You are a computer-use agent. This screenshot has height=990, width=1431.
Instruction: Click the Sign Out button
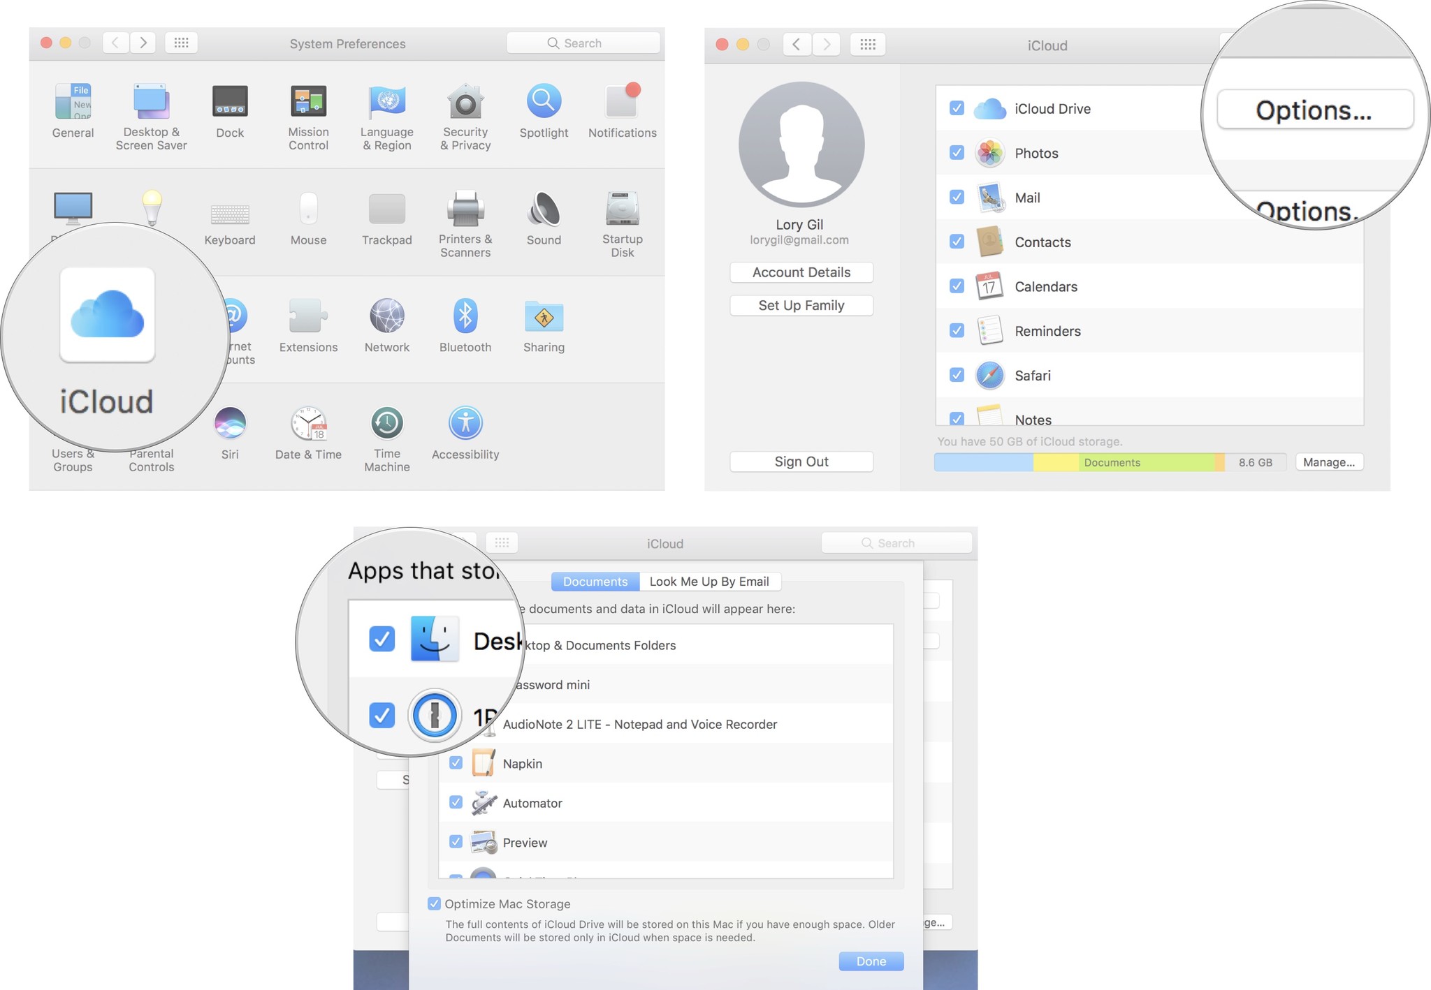[x=802, y=462]
